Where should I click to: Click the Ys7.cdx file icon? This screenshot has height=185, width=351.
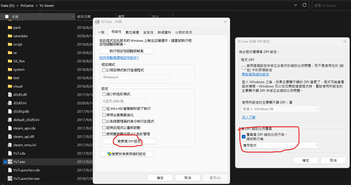coord(10,153)
